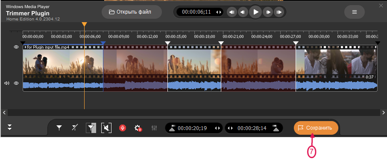Play the video

(255, 12)
